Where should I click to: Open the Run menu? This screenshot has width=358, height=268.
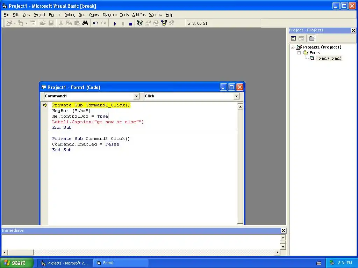[x=82, y=15]
